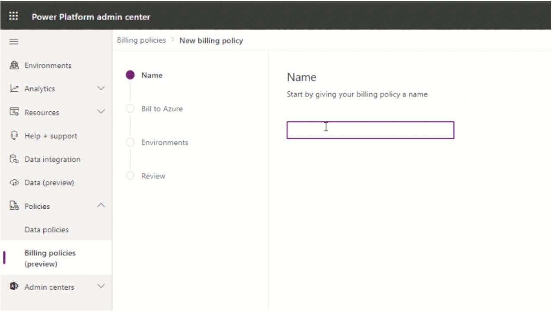Click the Resources icon in sidebar
The width and height of the screenshot is (553, 317).
coord(14,112)
